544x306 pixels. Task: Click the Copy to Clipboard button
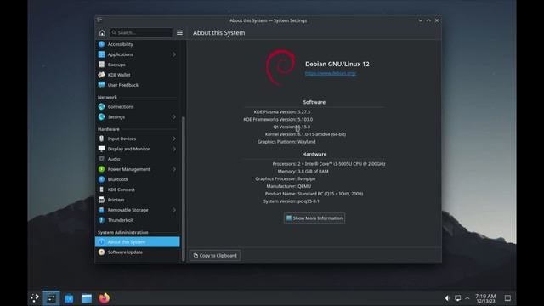215,255
